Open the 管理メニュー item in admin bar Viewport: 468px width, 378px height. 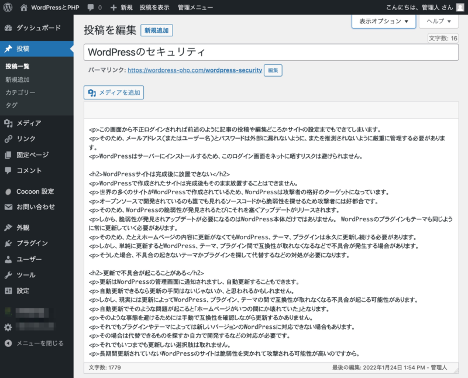pos(195,8)
